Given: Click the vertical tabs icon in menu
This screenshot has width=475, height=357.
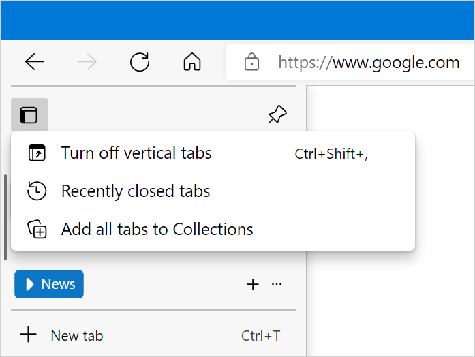Looking at the screenshot, I should 37,153.
